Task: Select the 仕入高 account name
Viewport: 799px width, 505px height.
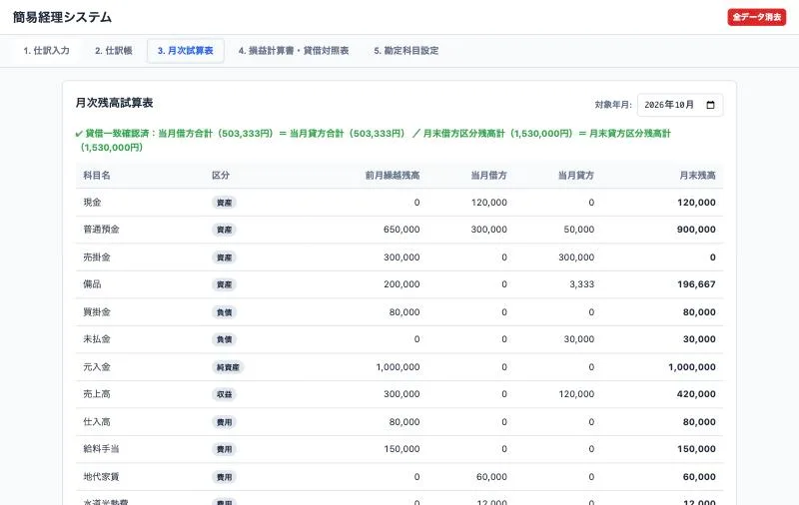Action: pyautogui.click(x=97, y=422)
